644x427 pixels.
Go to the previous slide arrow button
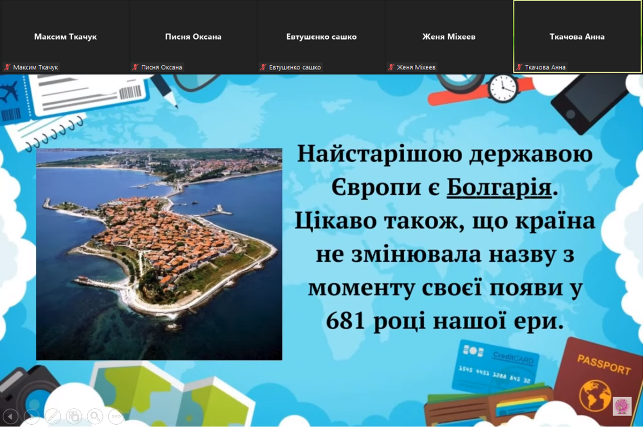coord(10,416)
